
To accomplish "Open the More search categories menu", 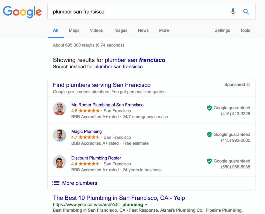I will tap(164, 30).
